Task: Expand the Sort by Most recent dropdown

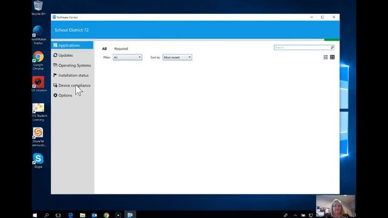Action: coord(177,58)
